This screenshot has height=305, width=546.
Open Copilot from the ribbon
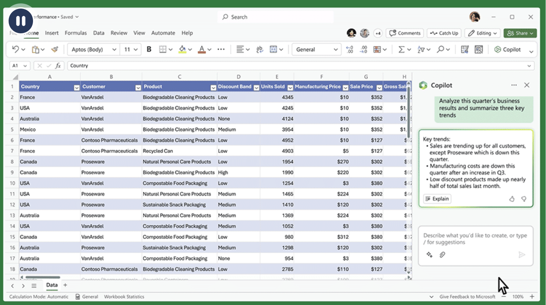pos(507,49)
